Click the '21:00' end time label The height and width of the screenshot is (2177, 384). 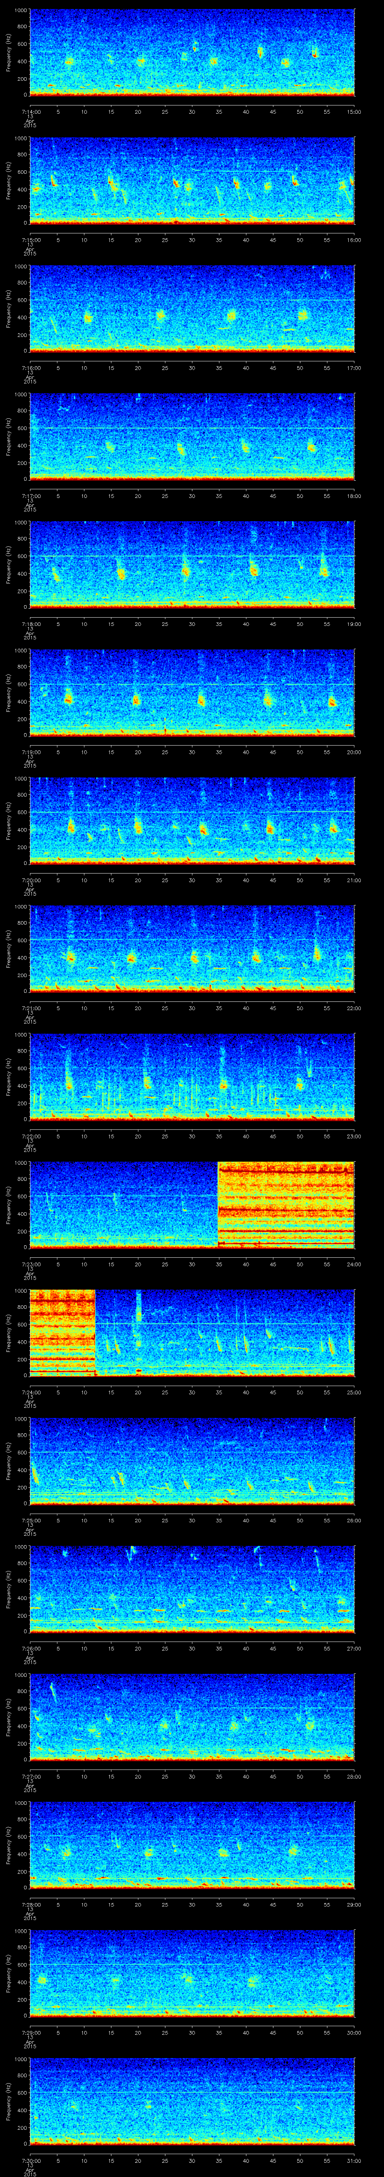354,880
